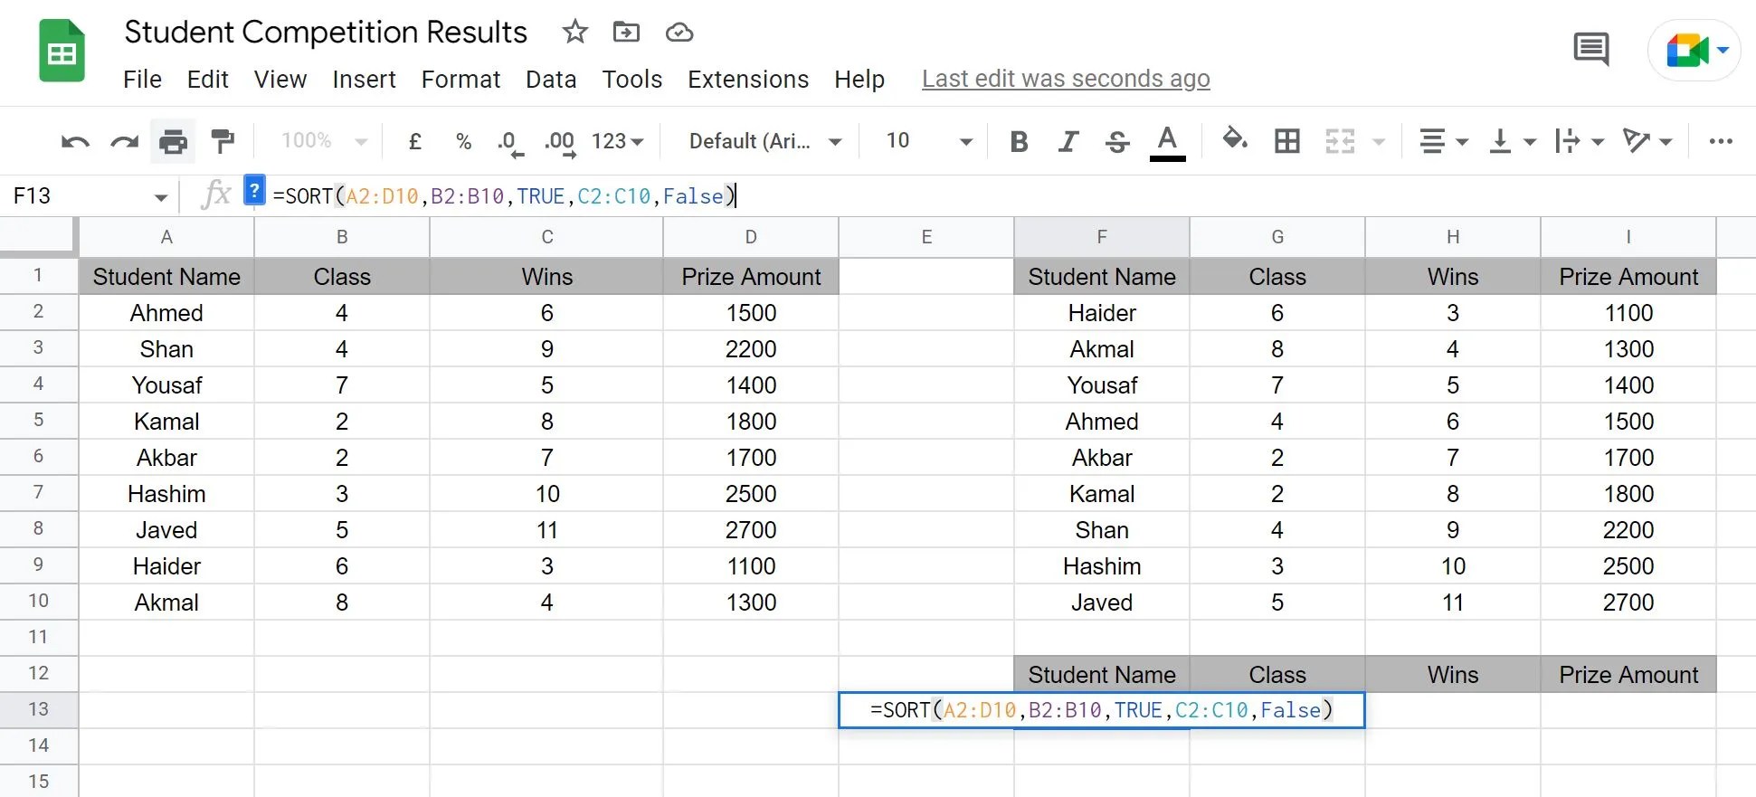Image resolution: width=1756 pixels, height=797 pixels.
Task: Open the Meet dropdown caret
Action: 1723,51
